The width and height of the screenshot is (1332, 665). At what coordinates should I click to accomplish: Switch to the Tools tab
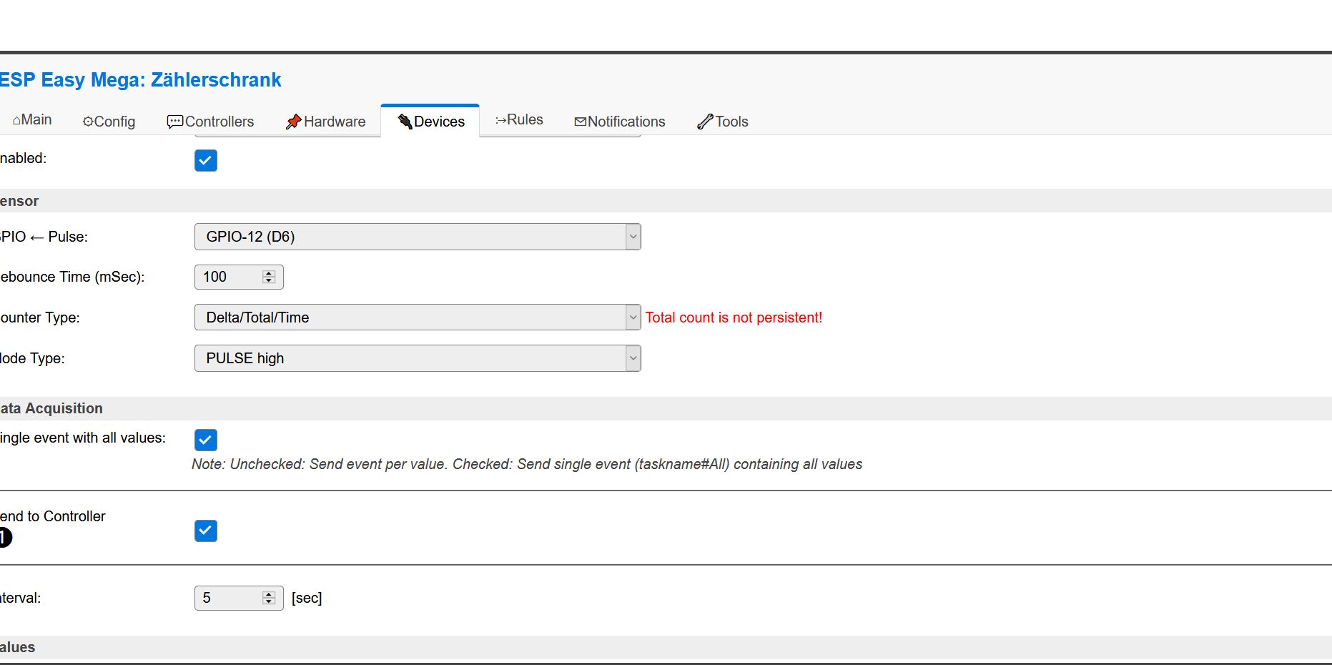point(722,122)
